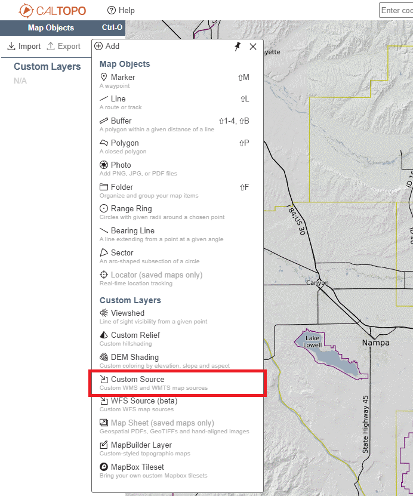This screenshot has width=413, height=496.
Task: Choose the Line menu entry
Action: click(174, 103)
